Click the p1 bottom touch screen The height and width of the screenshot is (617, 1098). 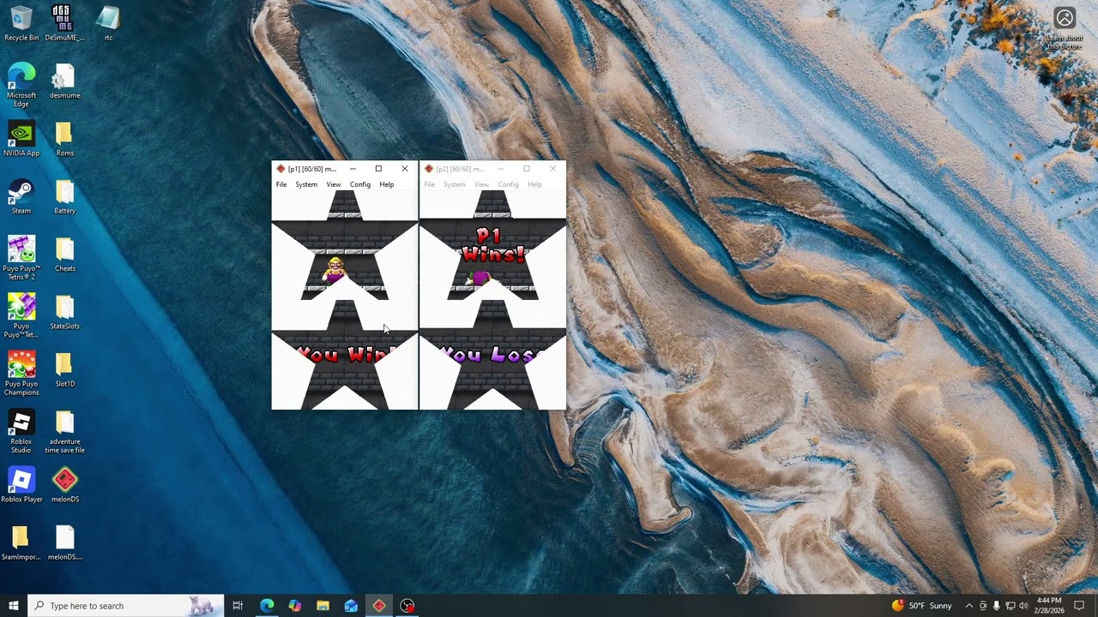[345, 355]
